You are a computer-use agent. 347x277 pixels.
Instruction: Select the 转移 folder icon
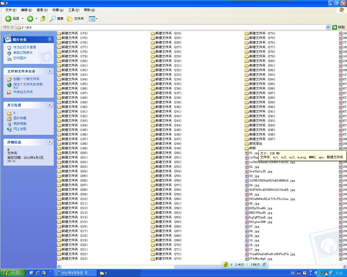247,149
